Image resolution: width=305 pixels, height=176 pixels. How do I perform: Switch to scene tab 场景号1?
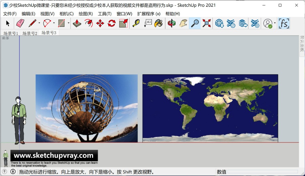pyautogui.click(x=11, y=33)
